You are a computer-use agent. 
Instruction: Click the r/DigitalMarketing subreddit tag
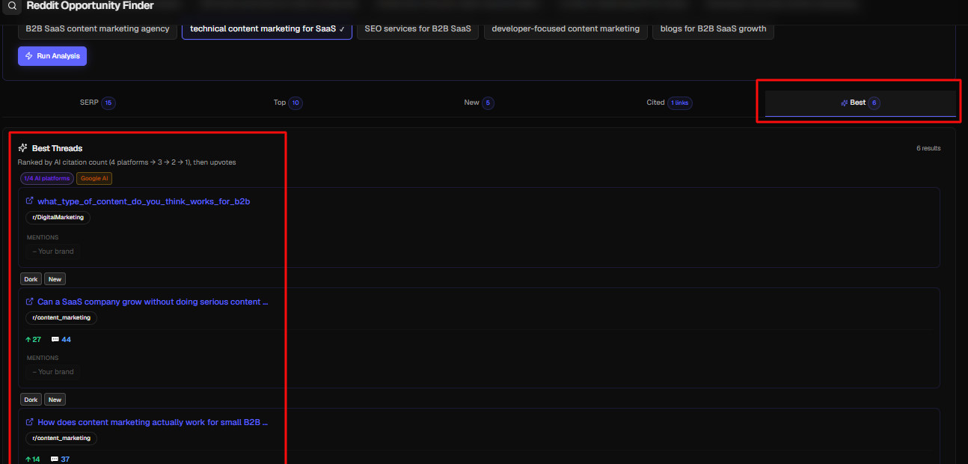(58, 217)
